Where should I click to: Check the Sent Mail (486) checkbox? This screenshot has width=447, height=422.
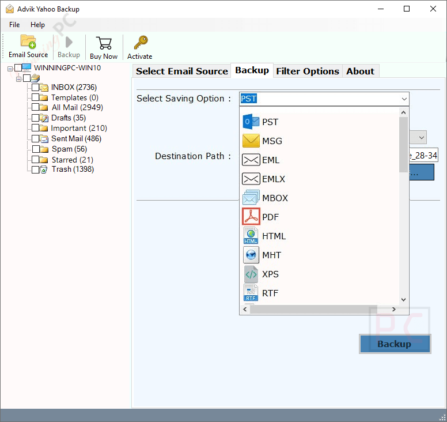[35, 138]
